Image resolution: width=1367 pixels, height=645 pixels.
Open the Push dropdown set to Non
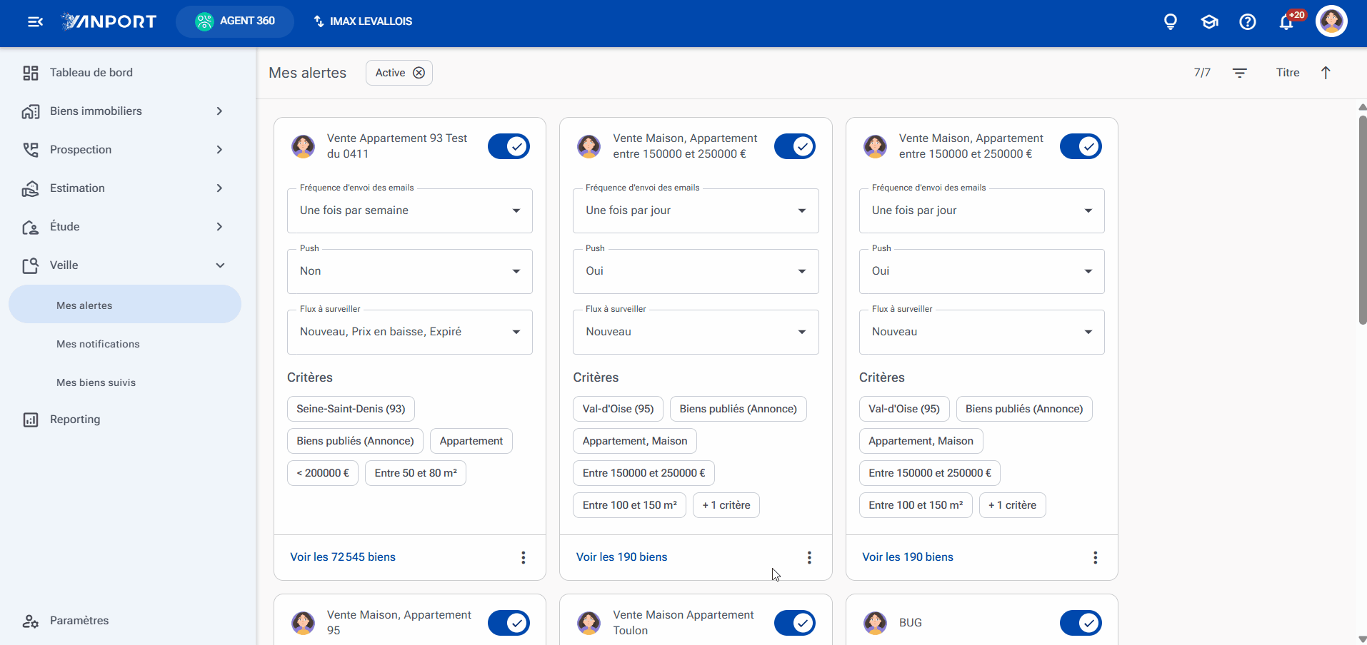[410, 271]
